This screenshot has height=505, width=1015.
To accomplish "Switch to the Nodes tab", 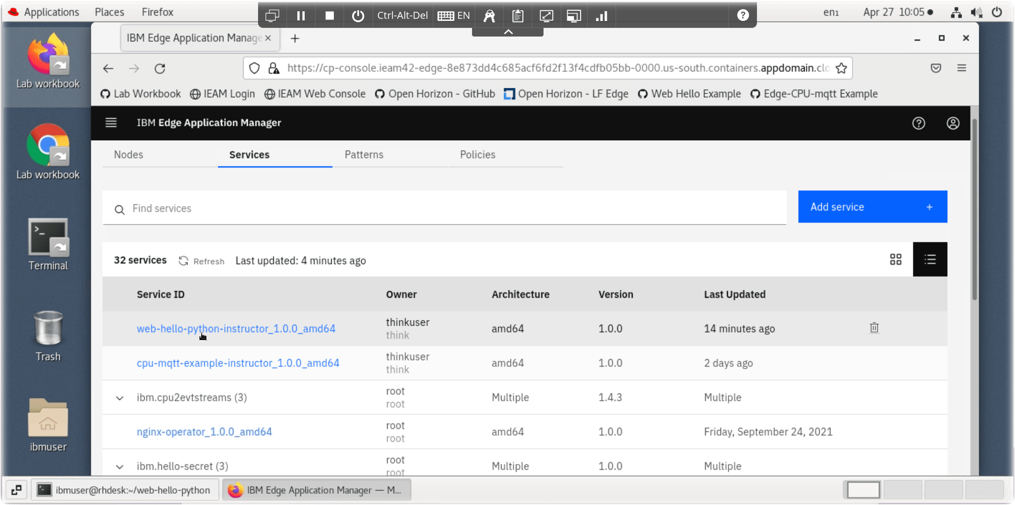I will tap(128, 155).
